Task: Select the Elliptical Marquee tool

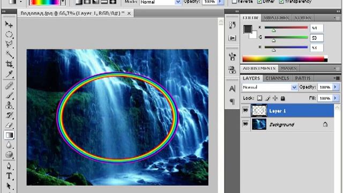Action: tap(9, 34)
